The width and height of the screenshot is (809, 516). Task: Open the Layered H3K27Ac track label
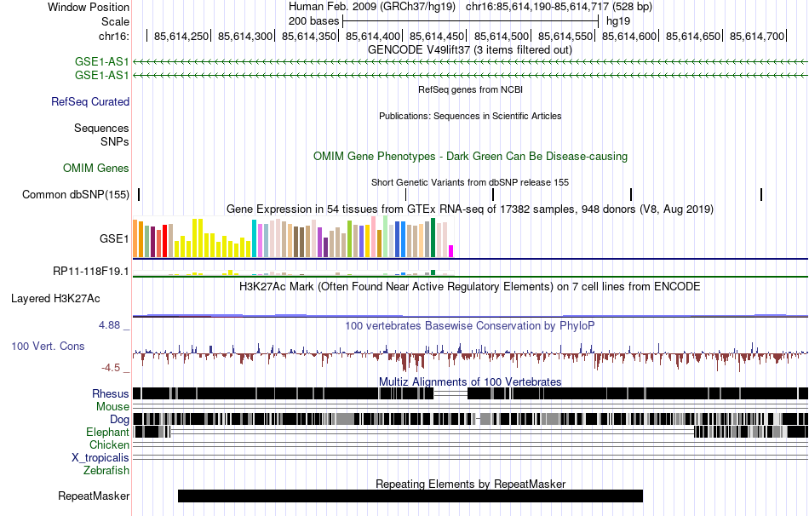tap(55, 299)
